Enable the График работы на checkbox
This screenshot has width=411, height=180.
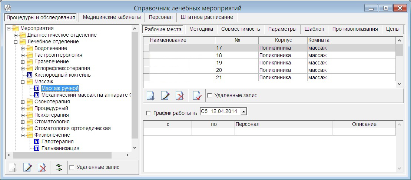tap(149, 113)
